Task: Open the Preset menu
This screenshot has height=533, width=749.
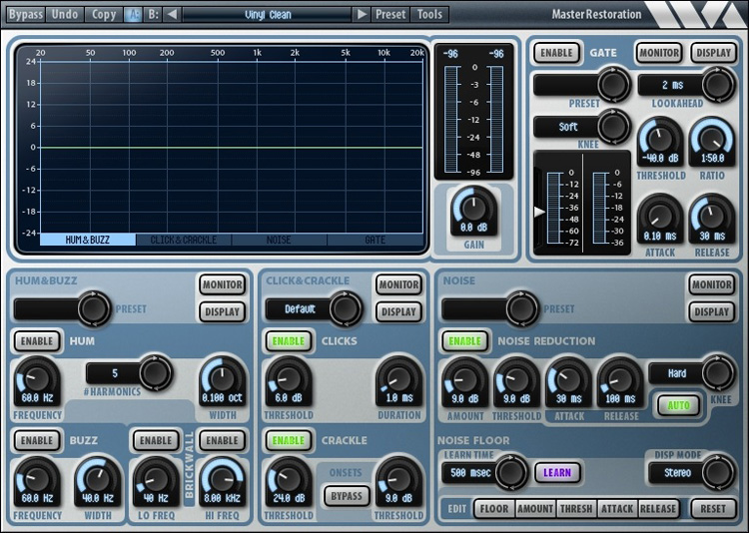Action: pyautogui.click(x=390, y=14)
